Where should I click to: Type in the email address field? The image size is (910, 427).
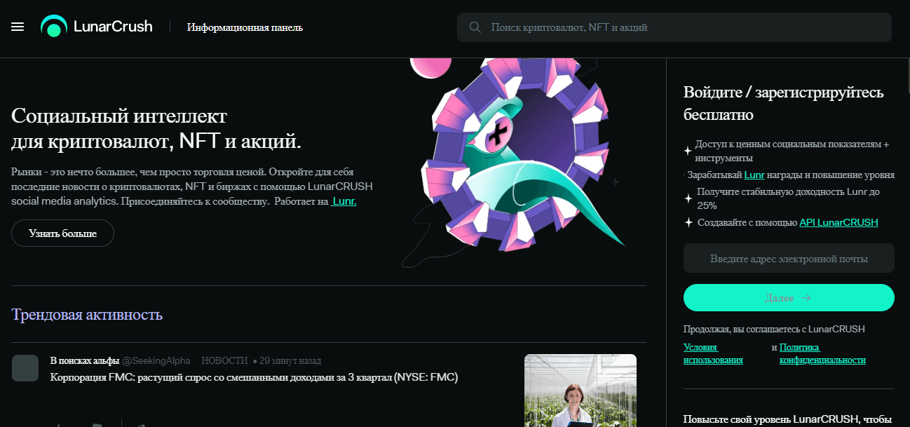pyautogui.click(x=789, y=259)
